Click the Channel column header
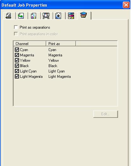Screen dimensions: 131x166 (30, 43)
